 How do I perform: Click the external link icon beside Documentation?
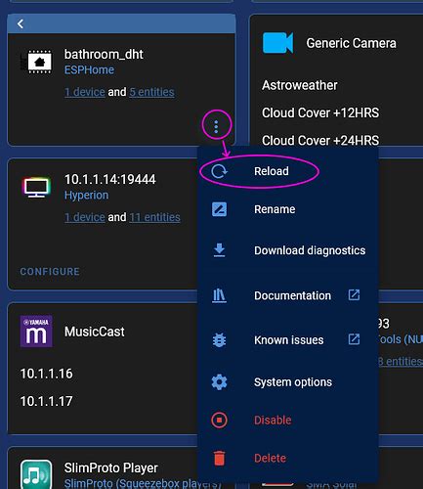point(354,295)
